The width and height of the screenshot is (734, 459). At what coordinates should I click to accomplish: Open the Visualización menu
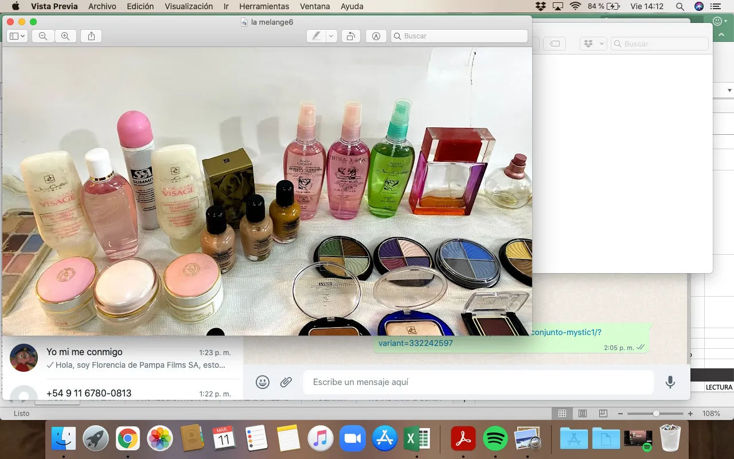(x=189, y=6)
